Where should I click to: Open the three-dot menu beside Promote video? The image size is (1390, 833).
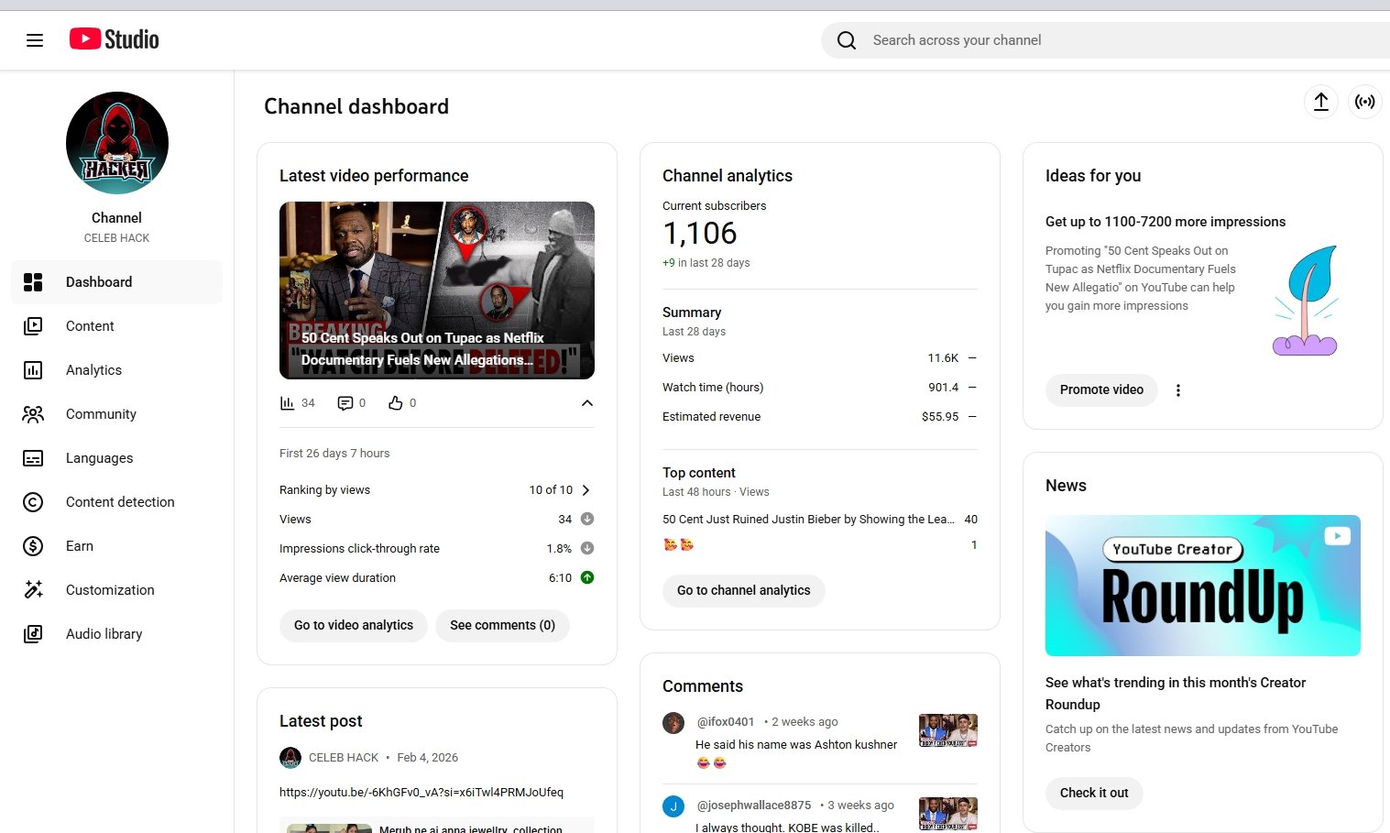coord(1177,390)
